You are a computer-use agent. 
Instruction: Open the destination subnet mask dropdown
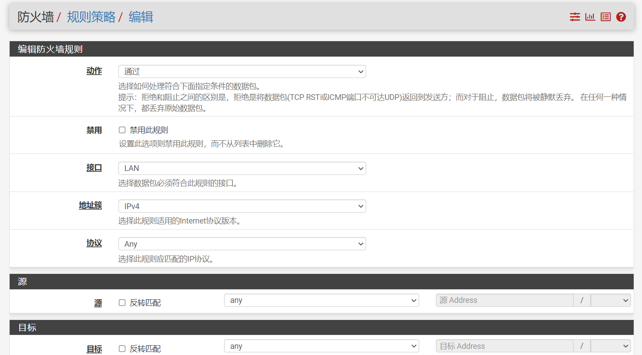610,346
